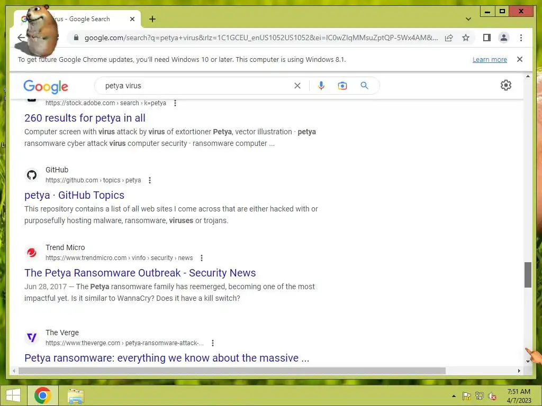Screen dimensions: 542x406
Task: Close the Google Search tab
Action: pyautogui.click(x=132, y=19)
